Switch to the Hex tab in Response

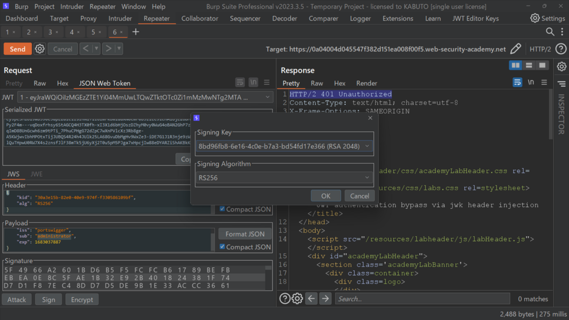(x=340, y=83)
